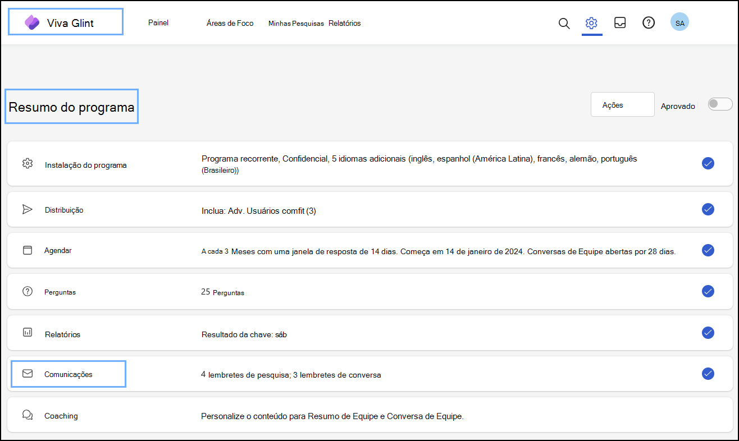The image size is (739, 441).
Task: Open the search magnifier icon
Action: [564, 23]
